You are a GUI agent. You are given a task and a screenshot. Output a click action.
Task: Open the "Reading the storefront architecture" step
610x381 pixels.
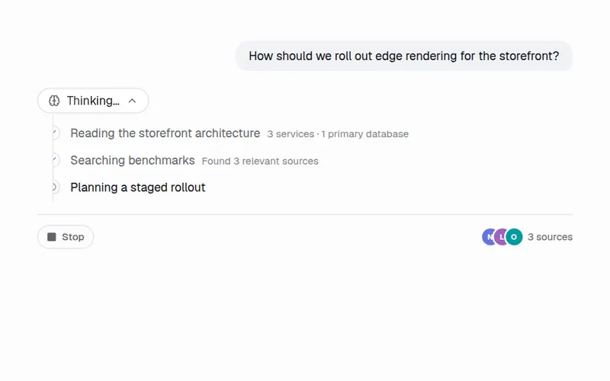click(165, 133)
